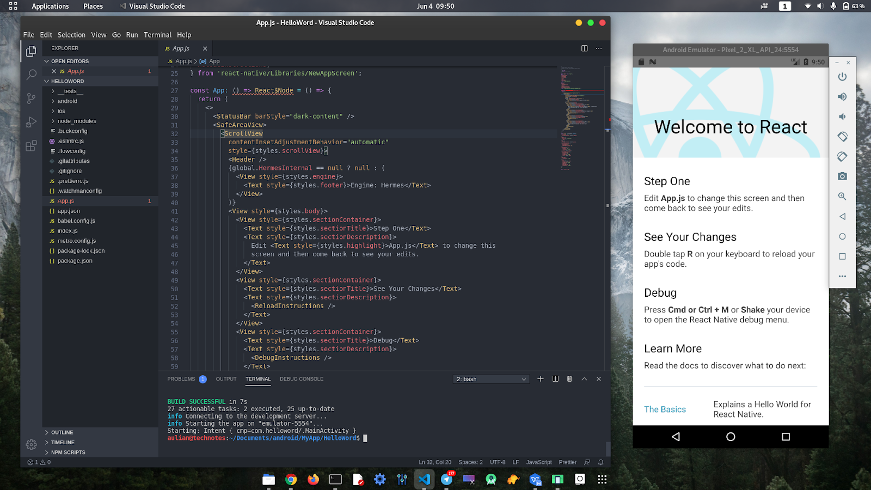Click notifications bell in status bar

[x=601, y=462]
